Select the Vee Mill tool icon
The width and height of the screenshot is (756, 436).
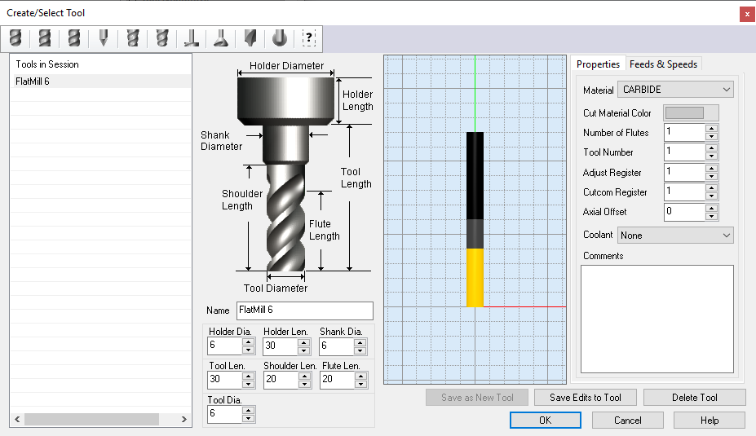[104, 38]
